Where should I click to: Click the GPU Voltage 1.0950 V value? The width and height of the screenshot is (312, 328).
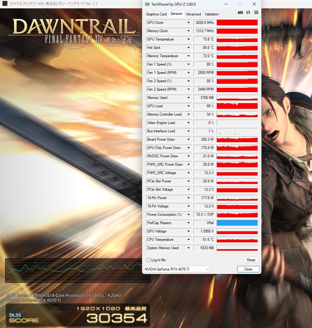tap(204, 231)
